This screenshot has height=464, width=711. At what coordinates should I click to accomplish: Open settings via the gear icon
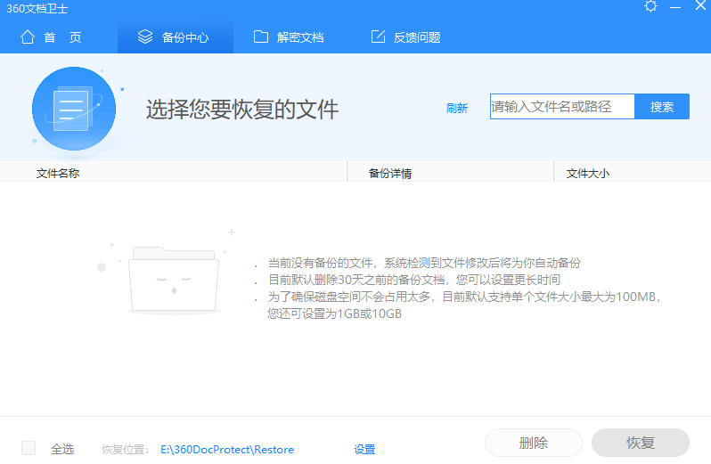tap(650, 6)
